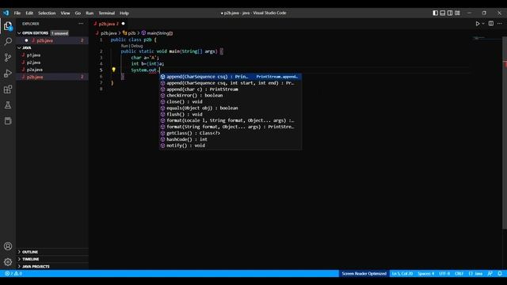Toggle the primary side bar layout icon
This screenshot has height=285, width=507.
click(435, 13)
